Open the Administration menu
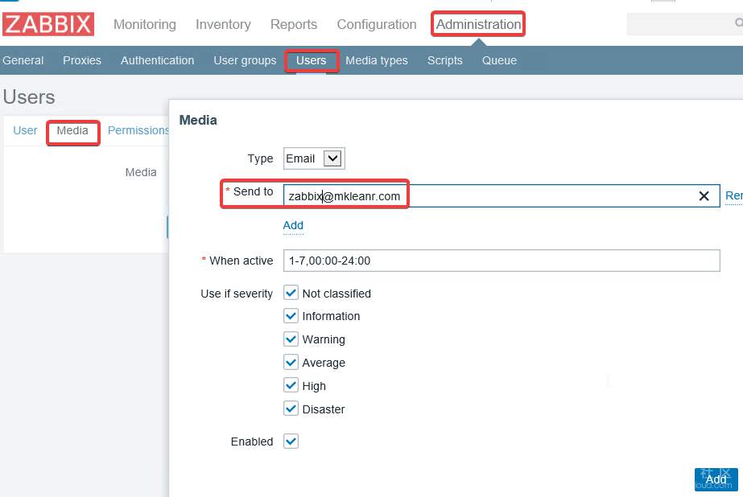This screenshot has width=743, height=497. click(x=478, y=24)
